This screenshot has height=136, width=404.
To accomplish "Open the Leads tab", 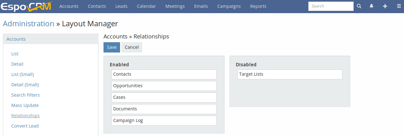I will click(x=121, y=6).
